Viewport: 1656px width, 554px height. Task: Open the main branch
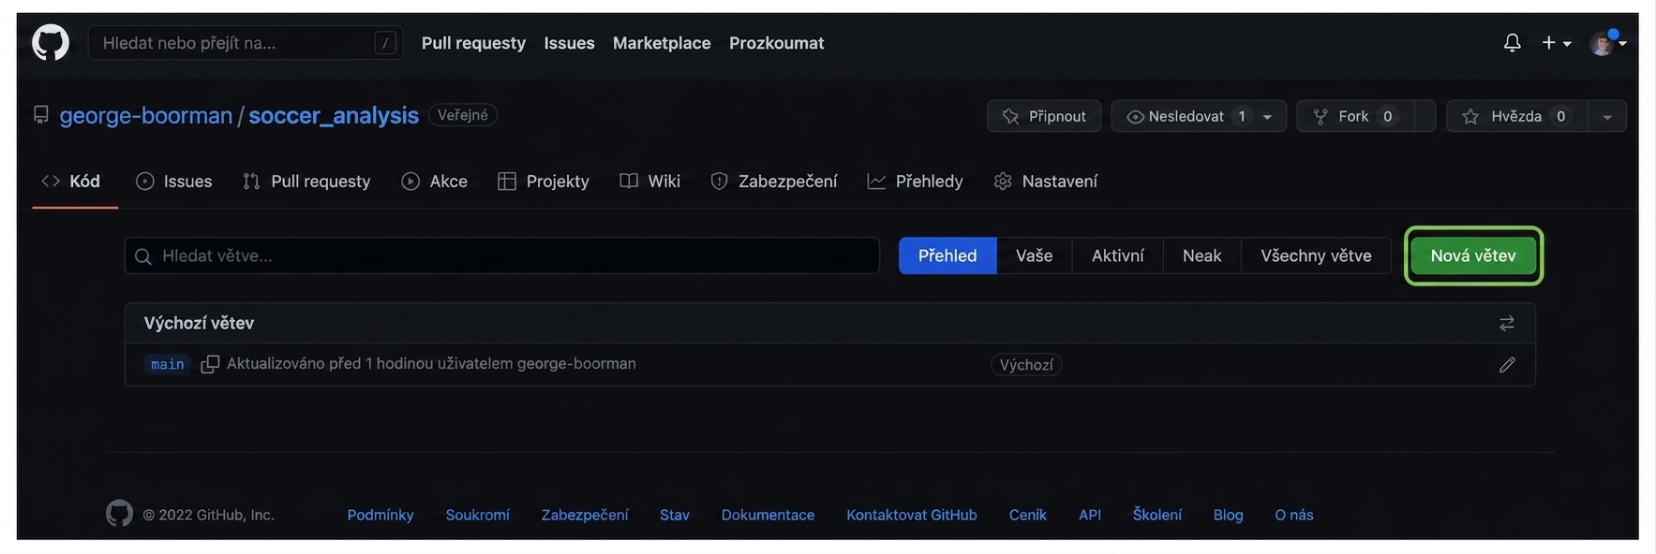(x=168, y=364)
